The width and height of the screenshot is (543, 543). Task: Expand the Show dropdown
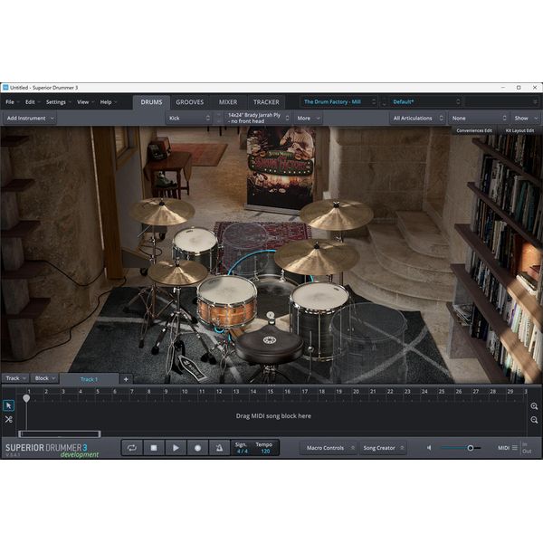525,118
